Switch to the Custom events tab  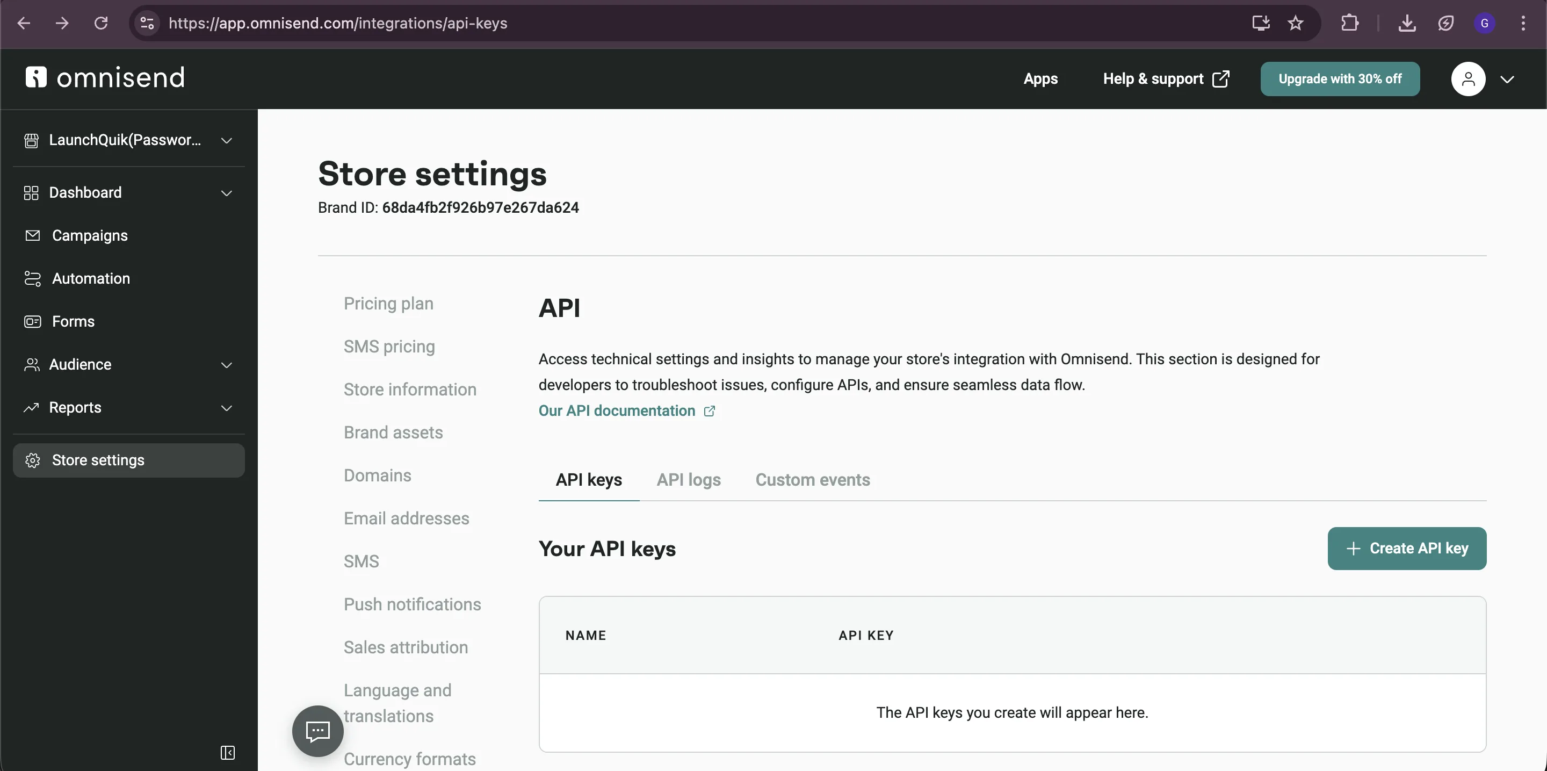click(x=813, y=480)
